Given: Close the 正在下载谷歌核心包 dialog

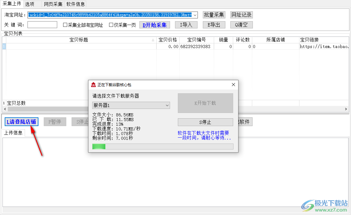Looking at the screenshot, I should pyautogui.click(x=233, y=85).
